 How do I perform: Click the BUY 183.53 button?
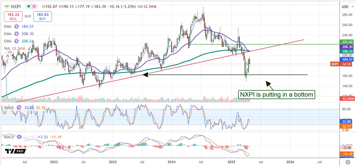click(x=43, y=16)
